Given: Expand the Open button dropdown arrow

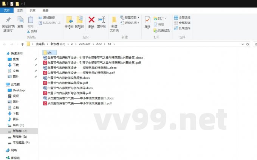Looking at the screenshot, I should pos(166,18).
